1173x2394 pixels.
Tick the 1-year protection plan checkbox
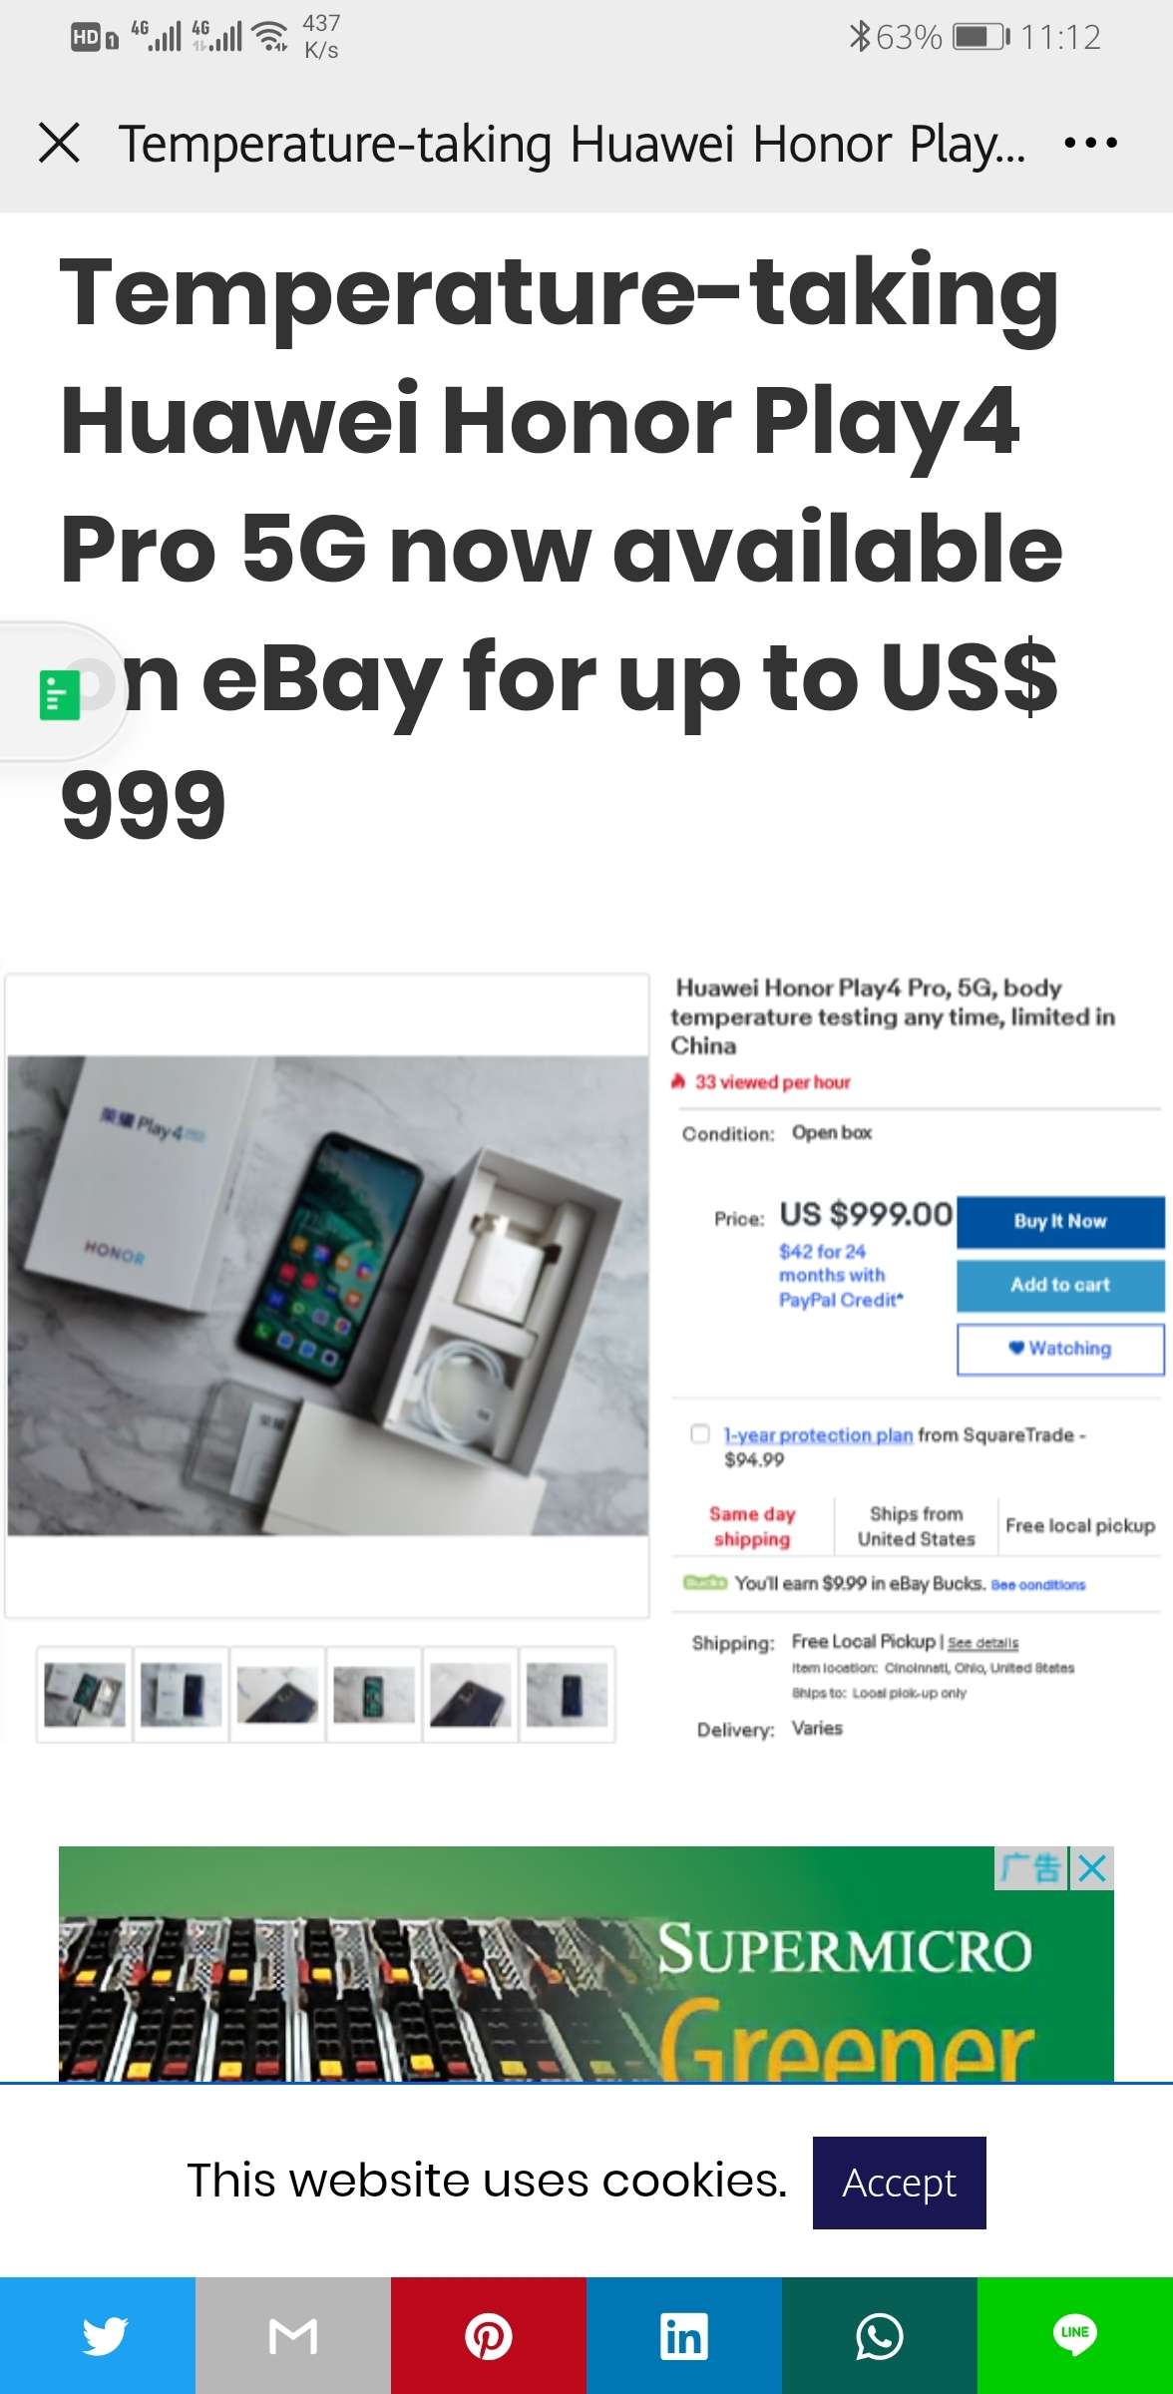coord(700,1433)
